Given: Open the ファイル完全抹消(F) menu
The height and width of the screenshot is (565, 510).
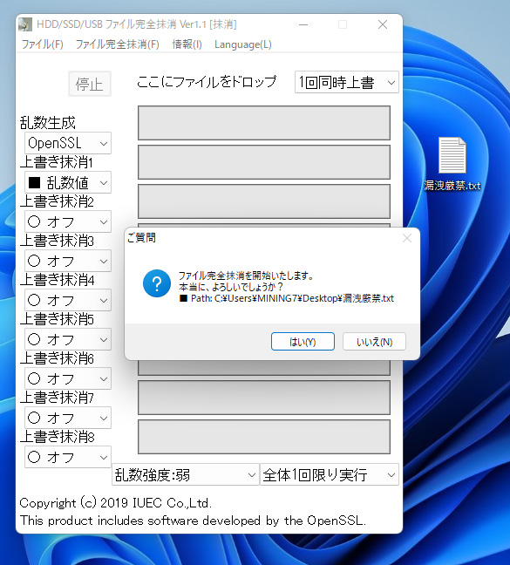Looking at the screenshot, I should (x=117, y=44).
